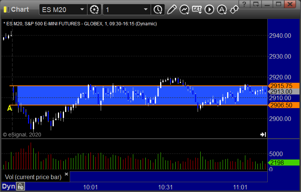301x192 pixels.
Task: Click the 2900.00 price axis label
Action: tap(280, 119)
